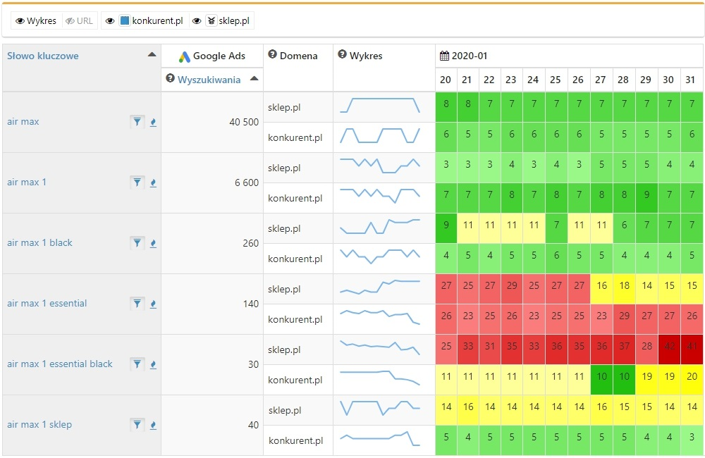Sort by Słowo kluczowe column arrow
Image resolution: width=705 pixels, height=458 pixels.
pos(152,55)
